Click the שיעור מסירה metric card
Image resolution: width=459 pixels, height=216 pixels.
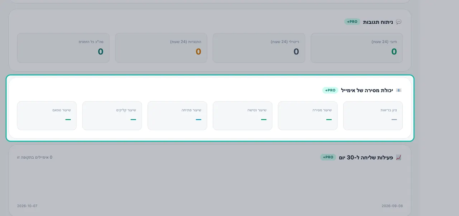tap(308, 116)
